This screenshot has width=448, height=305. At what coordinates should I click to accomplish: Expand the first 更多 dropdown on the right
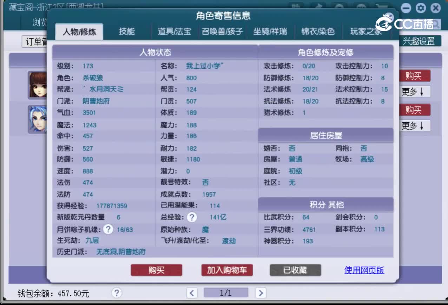coord(415,91)
